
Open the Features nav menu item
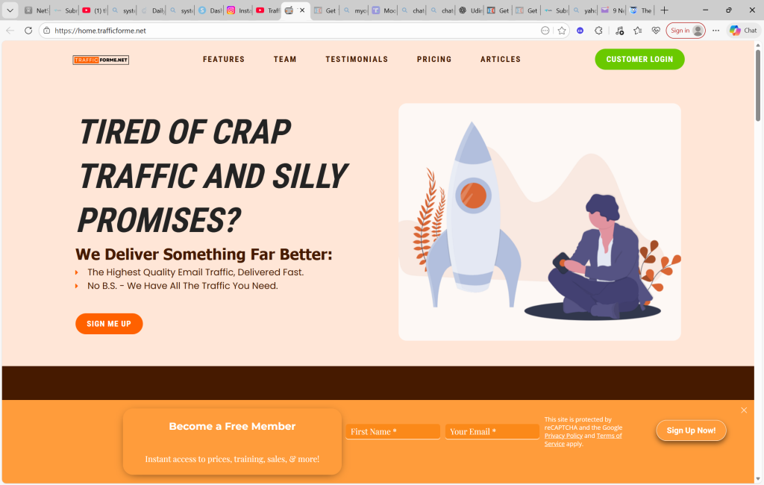click(x=224, y=60)
